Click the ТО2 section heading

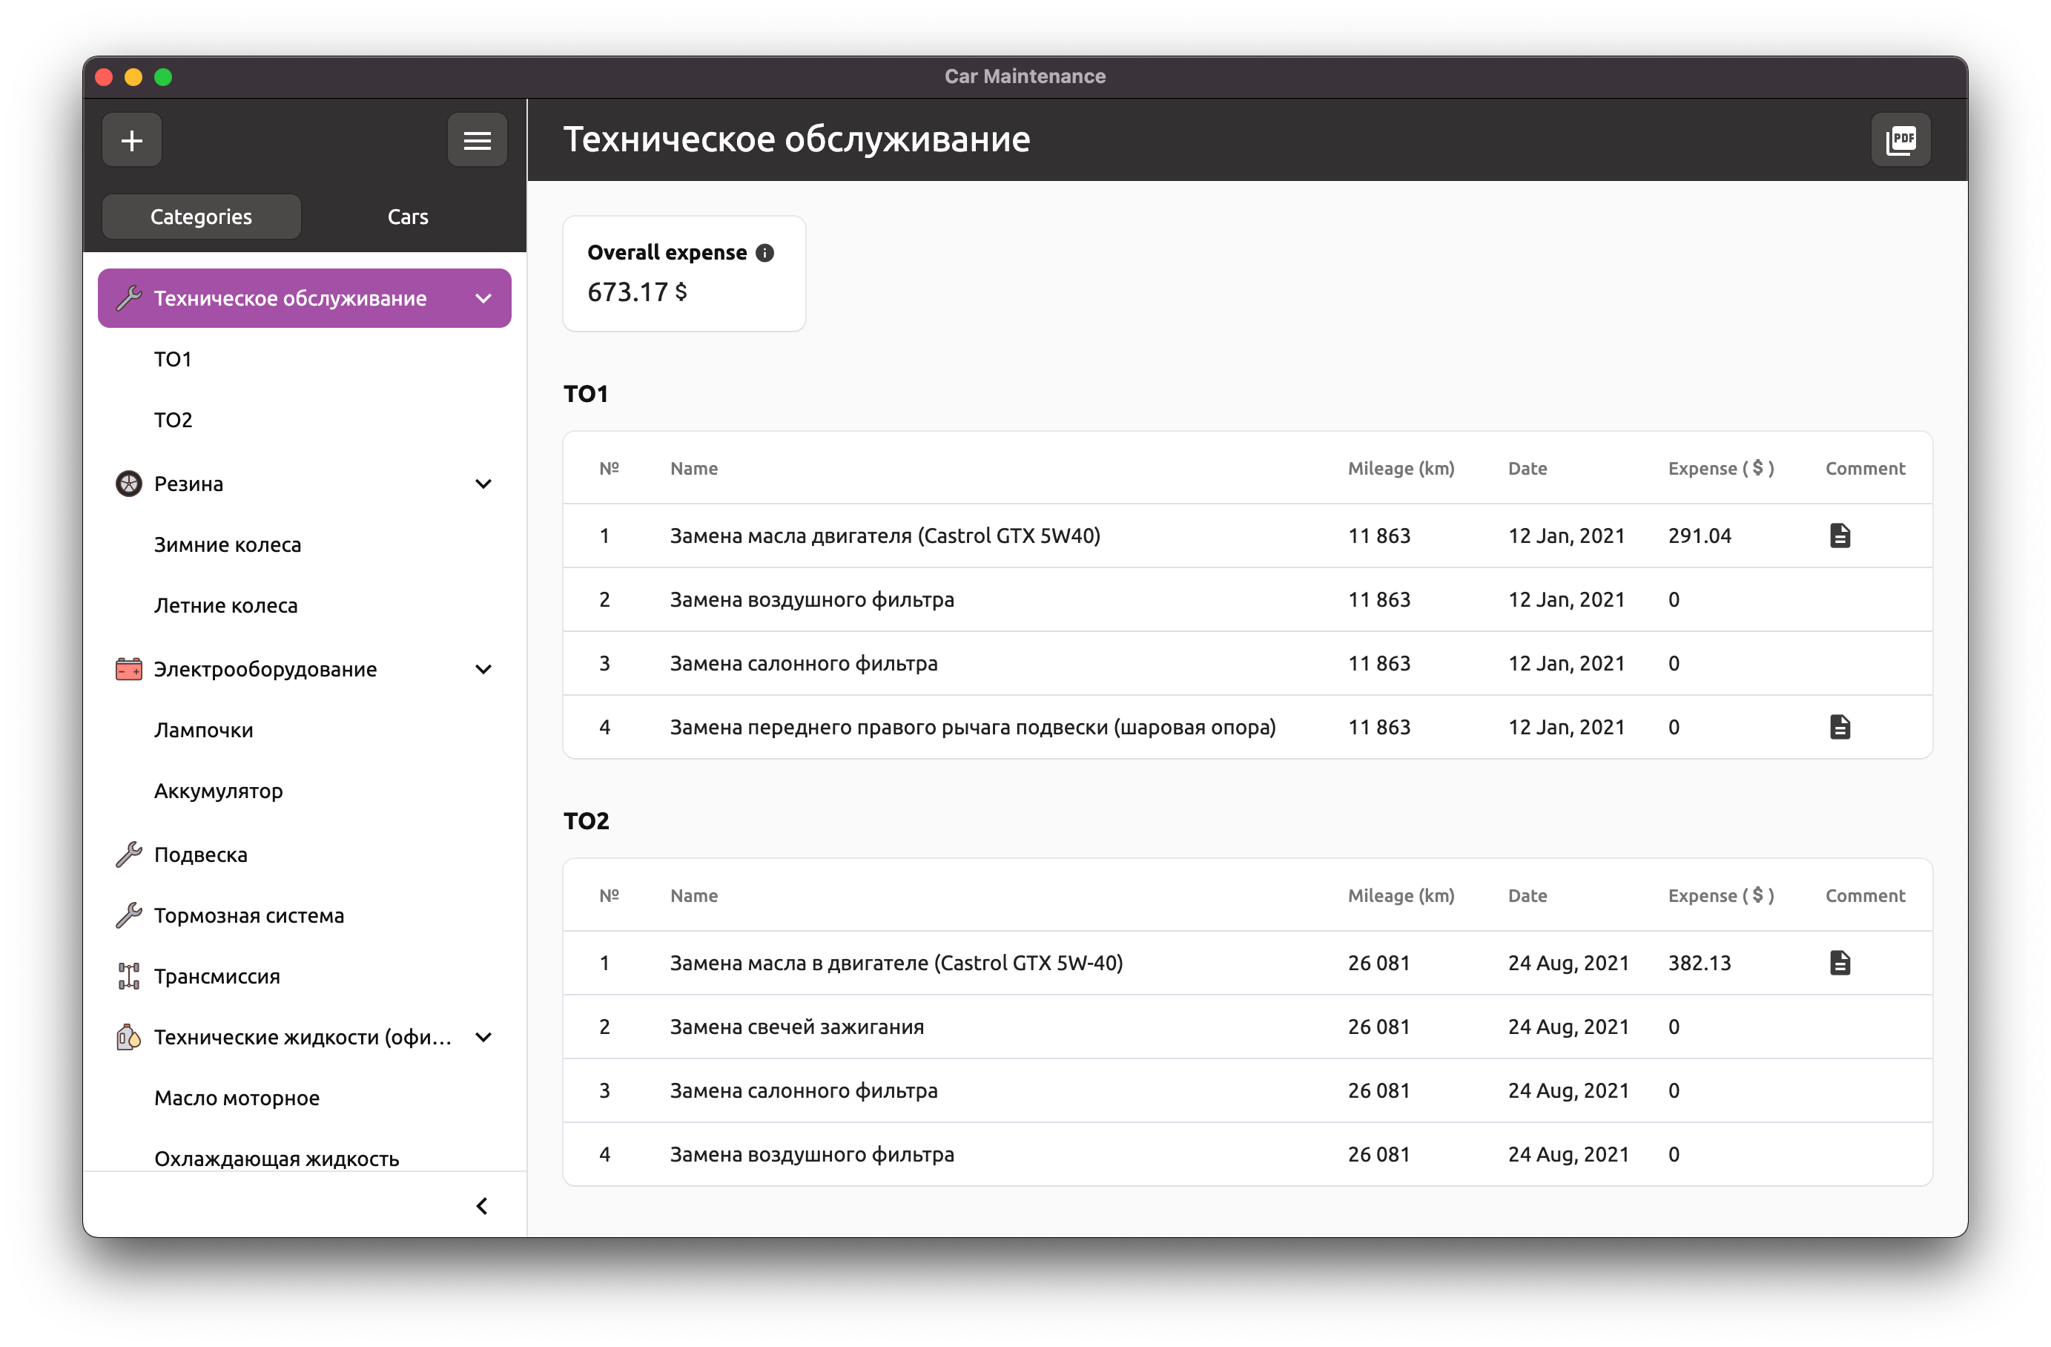click(x=586, y=820)
